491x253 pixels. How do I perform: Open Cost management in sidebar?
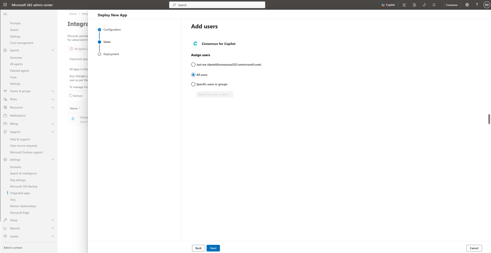click(21, 43)
